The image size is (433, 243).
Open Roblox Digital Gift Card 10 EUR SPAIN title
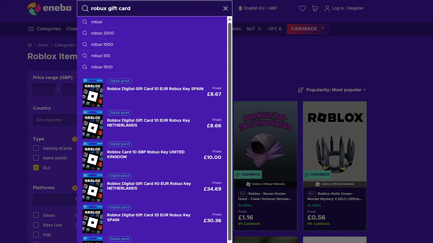pos(155,89)
